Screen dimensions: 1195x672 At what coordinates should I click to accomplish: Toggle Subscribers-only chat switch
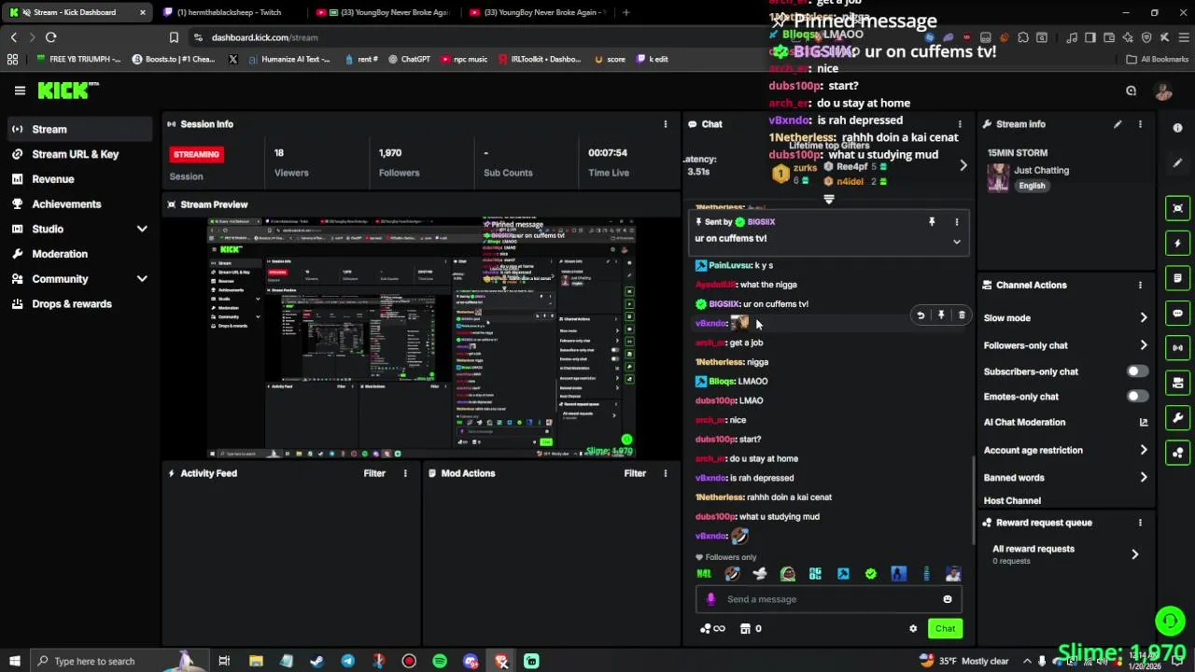click(1136, 371)
